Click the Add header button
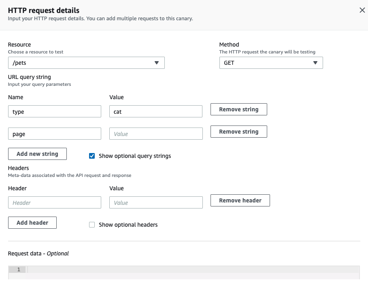 [x=32, y=223]
